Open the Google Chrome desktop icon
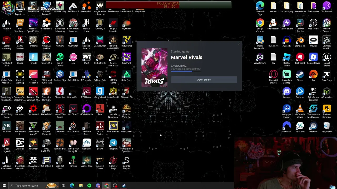This screenshot has height=189, width=337. pyautogui.click(x=260, y=26)
